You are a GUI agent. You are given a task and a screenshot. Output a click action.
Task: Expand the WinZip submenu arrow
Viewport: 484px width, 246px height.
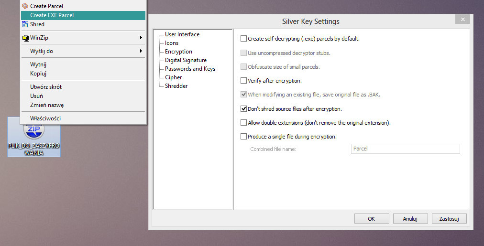click(141, 38)
